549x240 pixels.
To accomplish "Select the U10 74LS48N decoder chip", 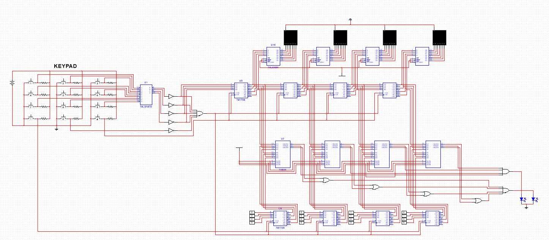I will pyautogui.click(x=273, y=56).
